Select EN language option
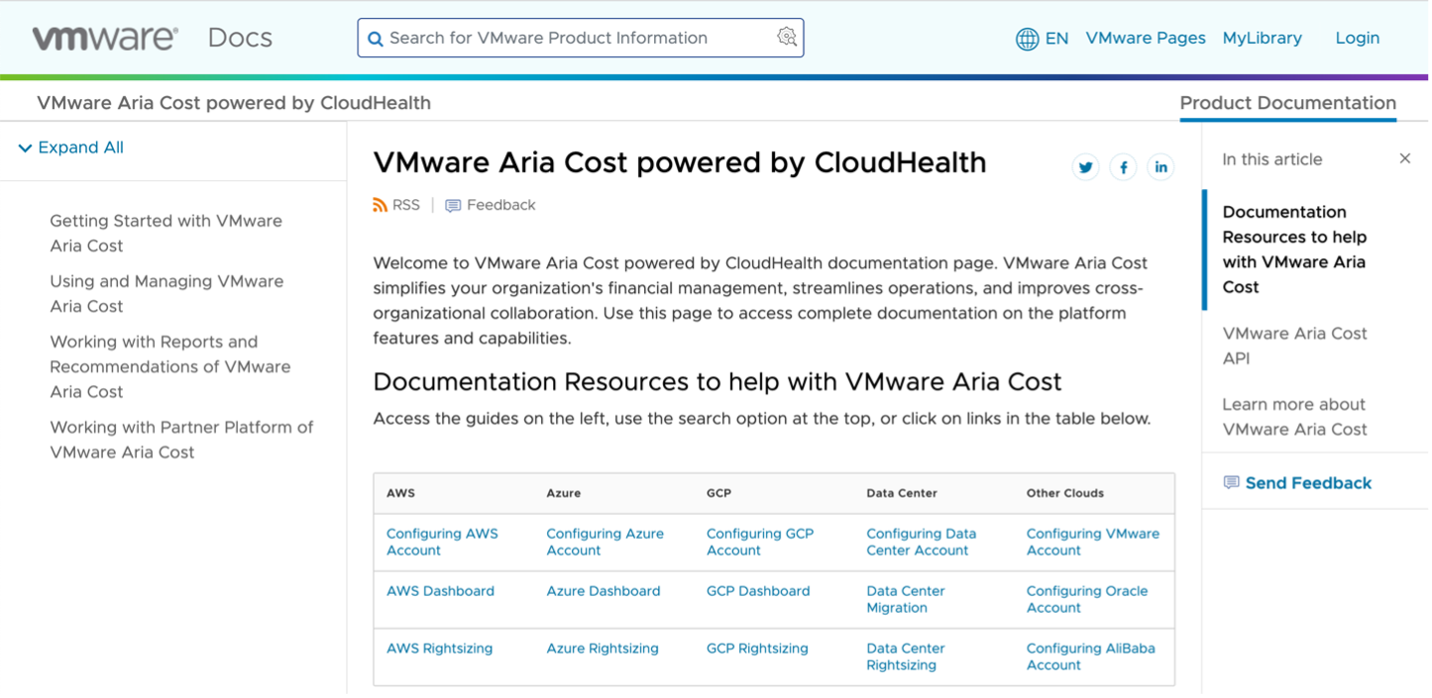 tap(1056, 38)
